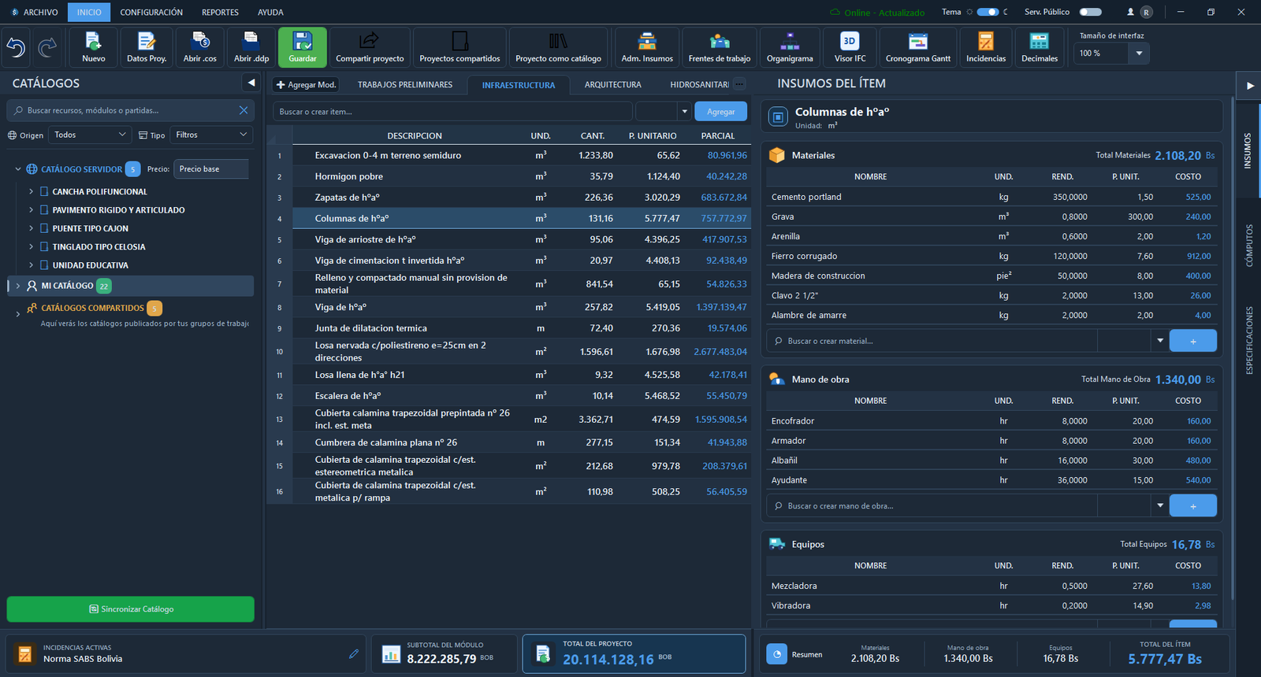
Task: Switch to the ARQUITECTURA tab
Action: coord(612,85)
